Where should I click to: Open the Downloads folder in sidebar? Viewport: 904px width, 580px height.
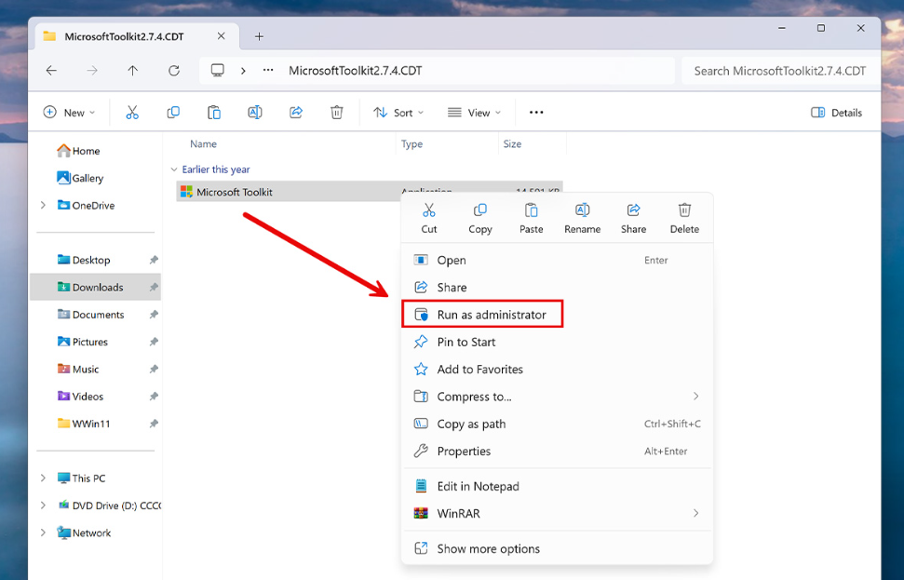point(97,288)
